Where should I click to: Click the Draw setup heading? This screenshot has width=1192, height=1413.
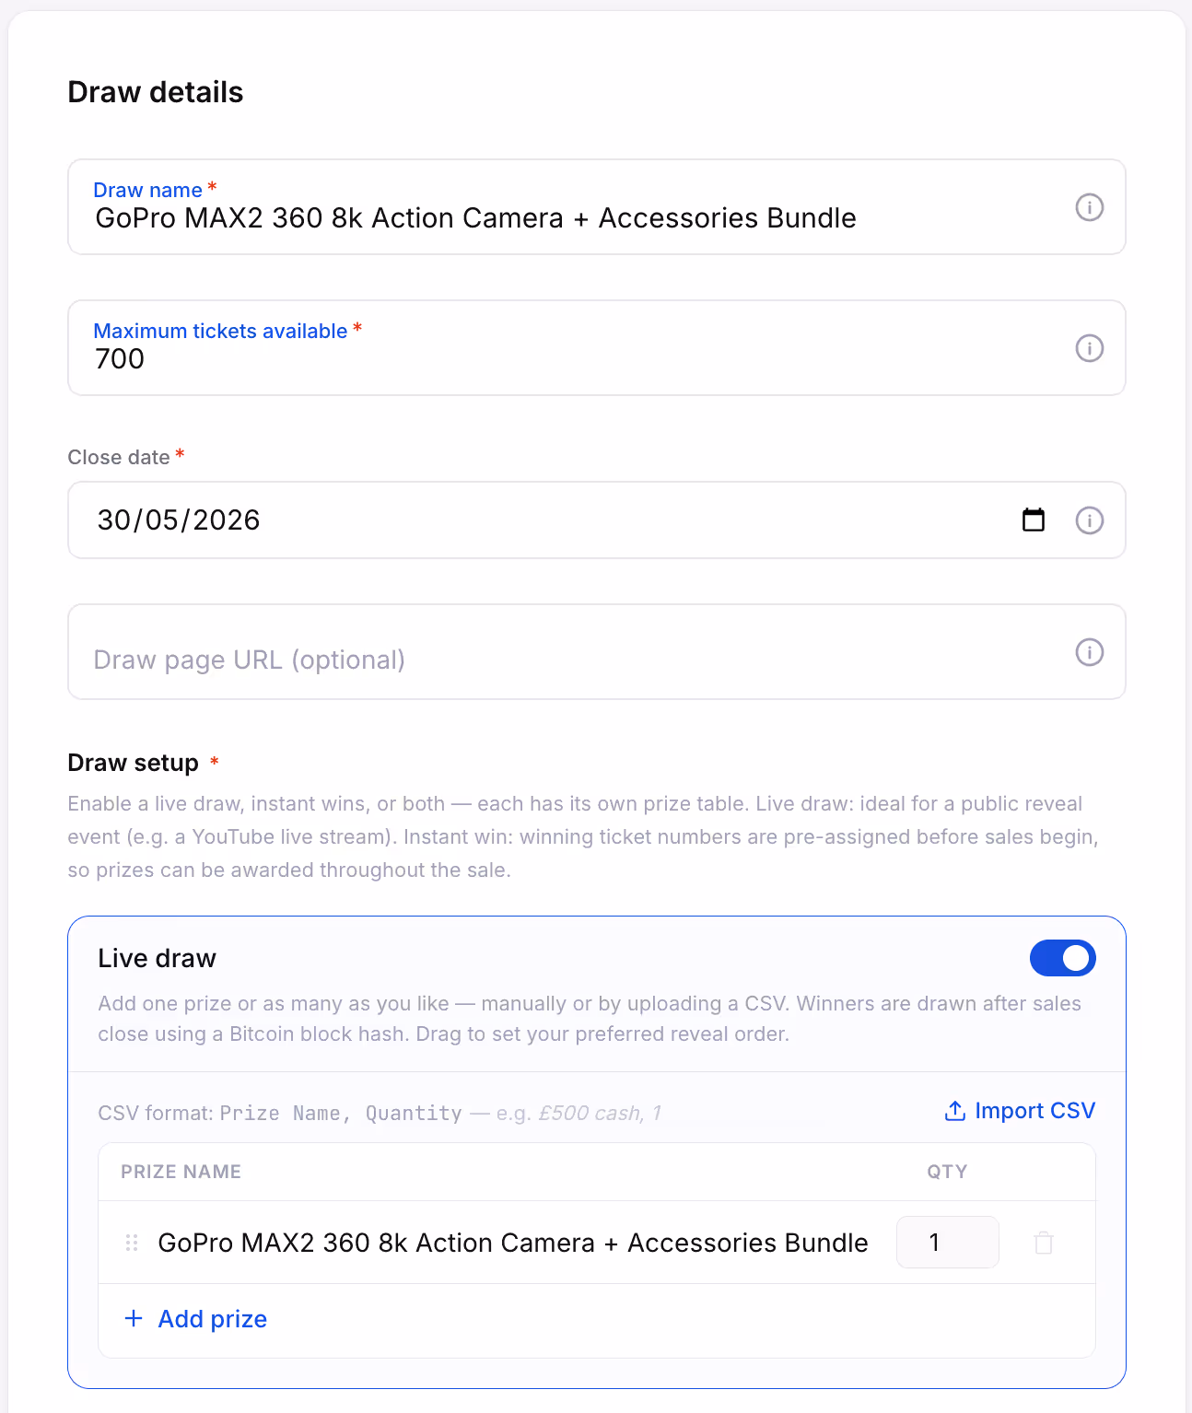pyautogui.click(x=134, y=763)
